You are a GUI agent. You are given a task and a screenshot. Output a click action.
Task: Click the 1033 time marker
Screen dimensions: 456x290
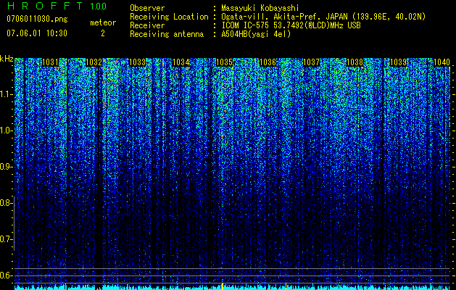click(x=137, y=62)
